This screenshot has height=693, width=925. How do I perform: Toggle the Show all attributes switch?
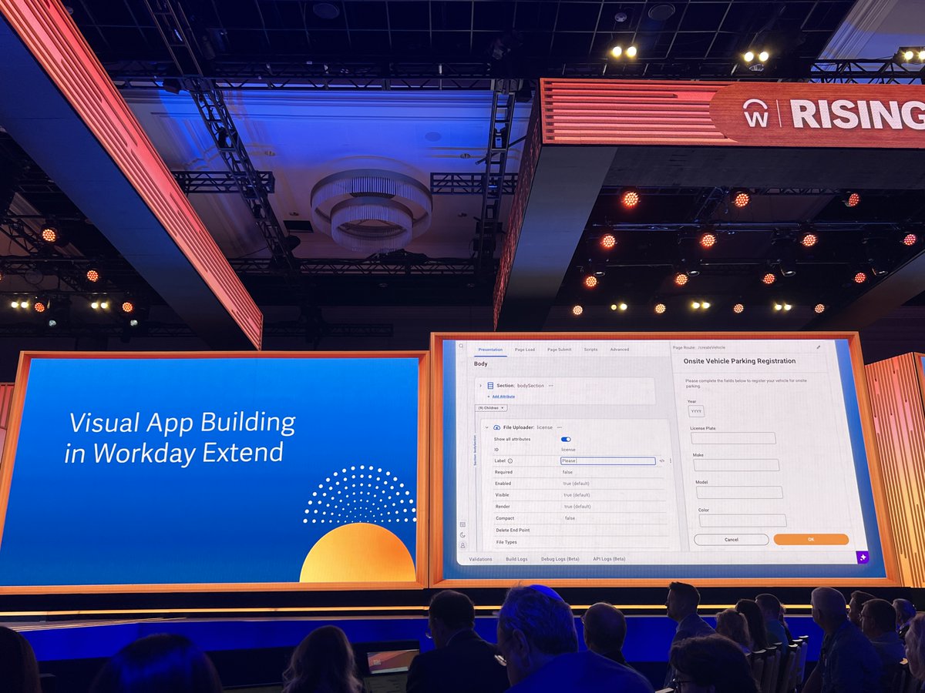coord(566,439)
